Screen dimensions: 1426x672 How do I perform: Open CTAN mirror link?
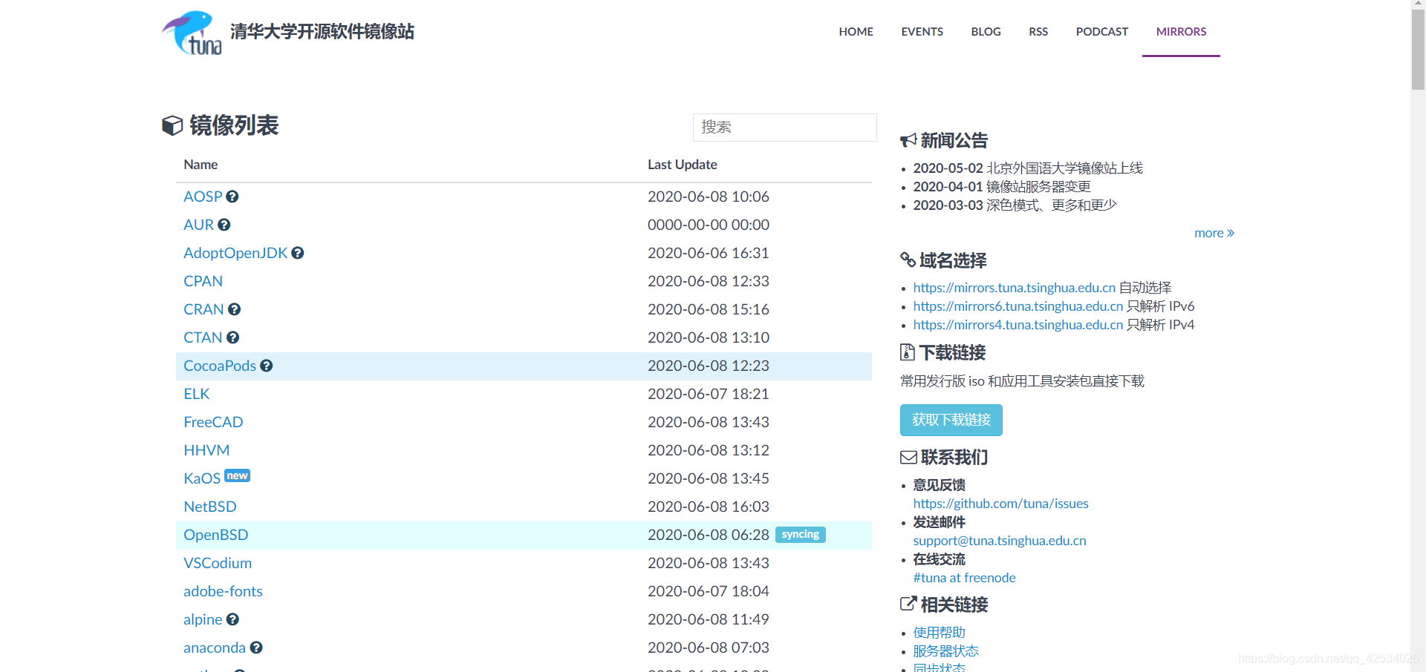[x=203, y=337]
